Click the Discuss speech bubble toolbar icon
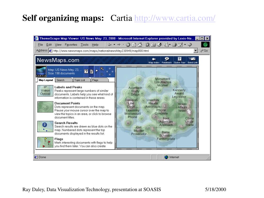The width and height of the screenshot is (264, 198). coord(189,45)
